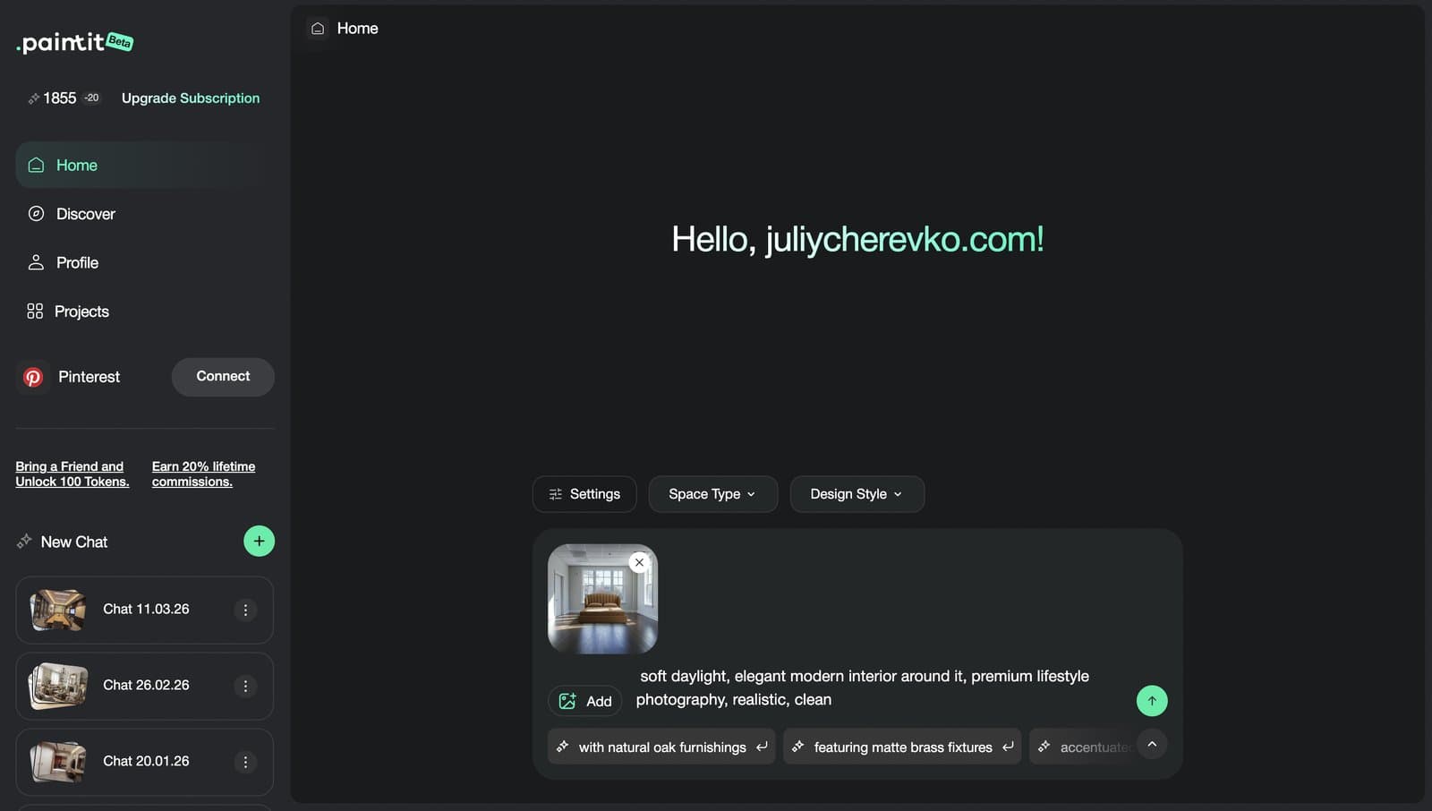Go to the Discover page
The image size is (1432, 811).
[x=85, y=214]
